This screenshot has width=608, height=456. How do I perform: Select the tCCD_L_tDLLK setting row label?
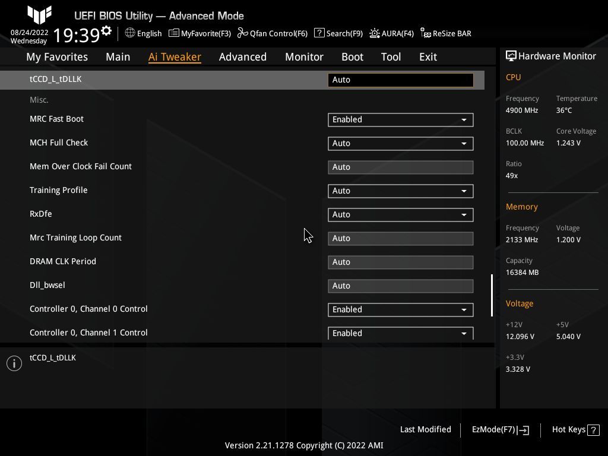pos(55,79)
